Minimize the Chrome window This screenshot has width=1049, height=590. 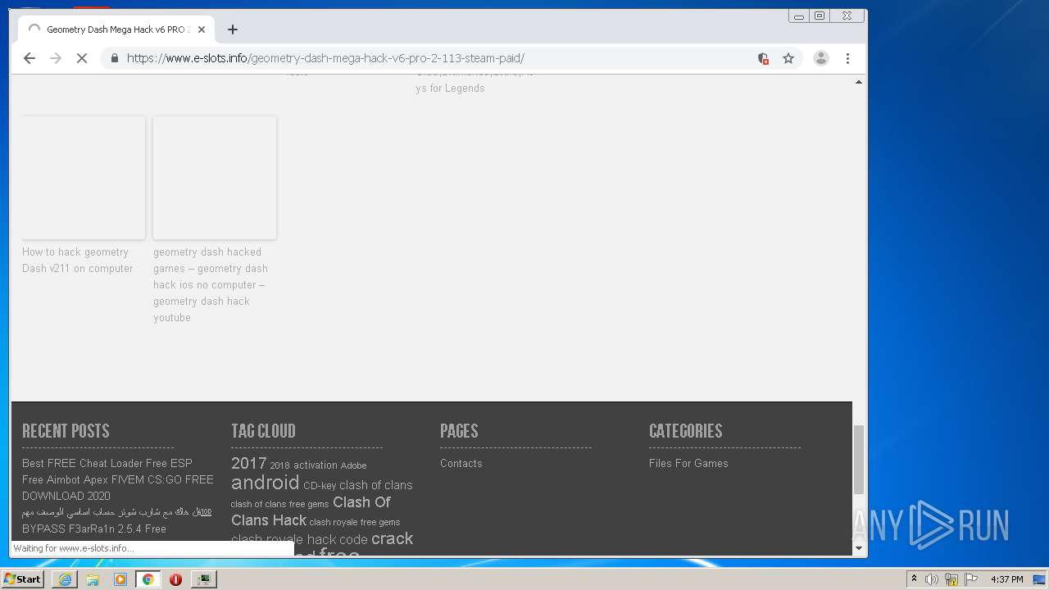(799, 16)
